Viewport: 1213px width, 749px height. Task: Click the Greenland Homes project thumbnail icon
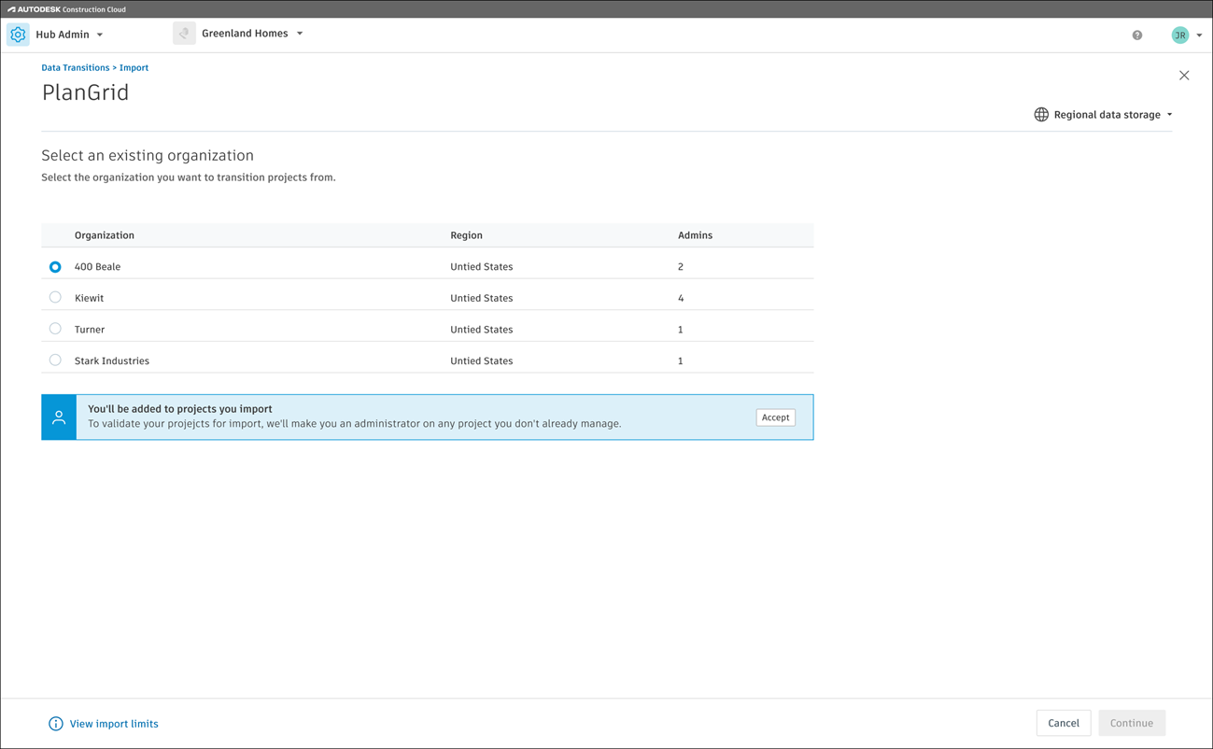coord(184,34)
